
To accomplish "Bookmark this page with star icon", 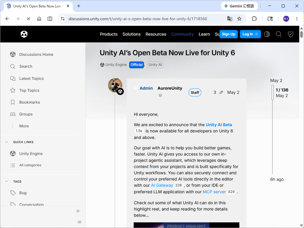I will click(x=239, y=19).
